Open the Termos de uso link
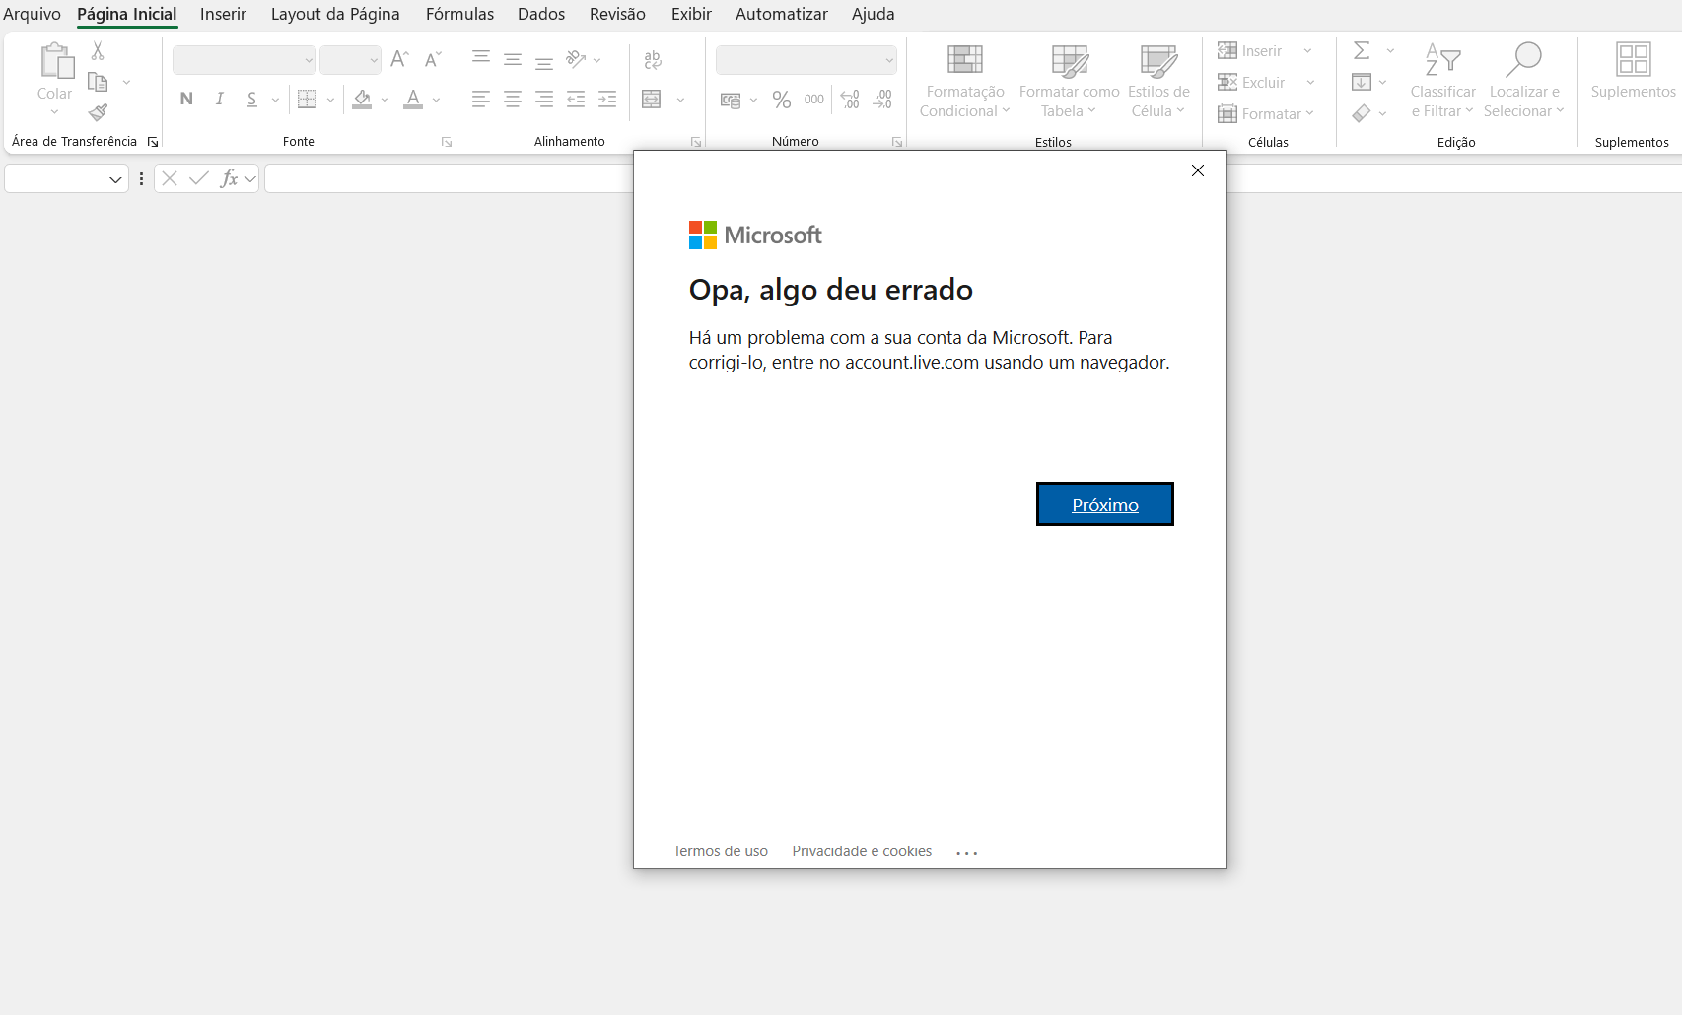 pyautogui.click(x=721, y=851)
